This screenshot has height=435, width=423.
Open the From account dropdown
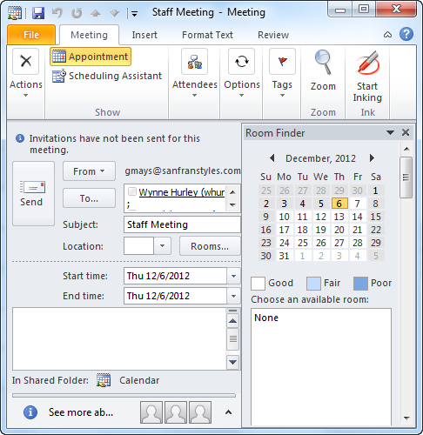pos(89,171)
